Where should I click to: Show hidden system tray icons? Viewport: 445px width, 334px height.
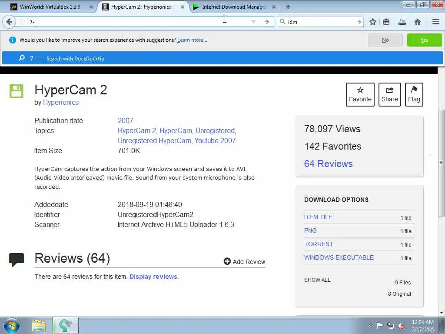coord(369,326)
